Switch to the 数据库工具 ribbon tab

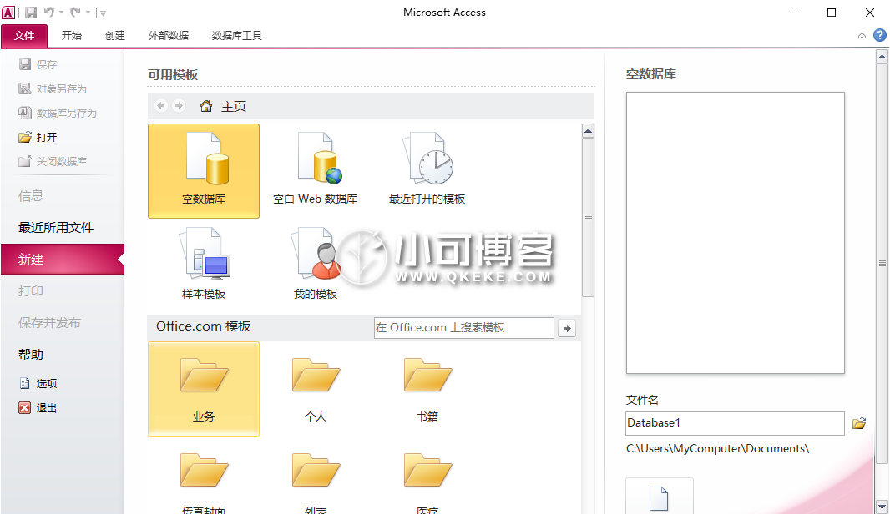[236, 36]
